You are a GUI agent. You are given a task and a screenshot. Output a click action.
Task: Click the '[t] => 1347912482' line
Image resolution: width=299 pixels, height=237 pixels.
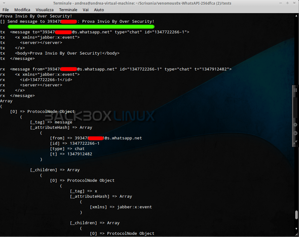coord(71,154)
